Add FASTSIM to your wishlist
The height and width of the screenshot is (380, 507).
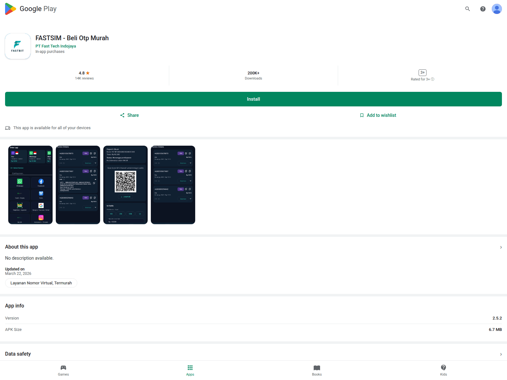click(x=378, y=115)
